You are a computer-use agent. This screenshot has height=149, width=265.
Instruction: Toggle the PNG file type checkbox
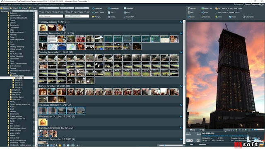pos(53,12)
